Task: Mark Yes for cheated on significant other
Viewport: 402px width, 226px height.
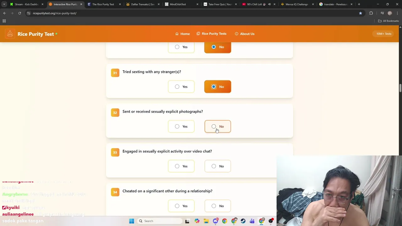Action: pyautogui.click(x=181, y=206)
